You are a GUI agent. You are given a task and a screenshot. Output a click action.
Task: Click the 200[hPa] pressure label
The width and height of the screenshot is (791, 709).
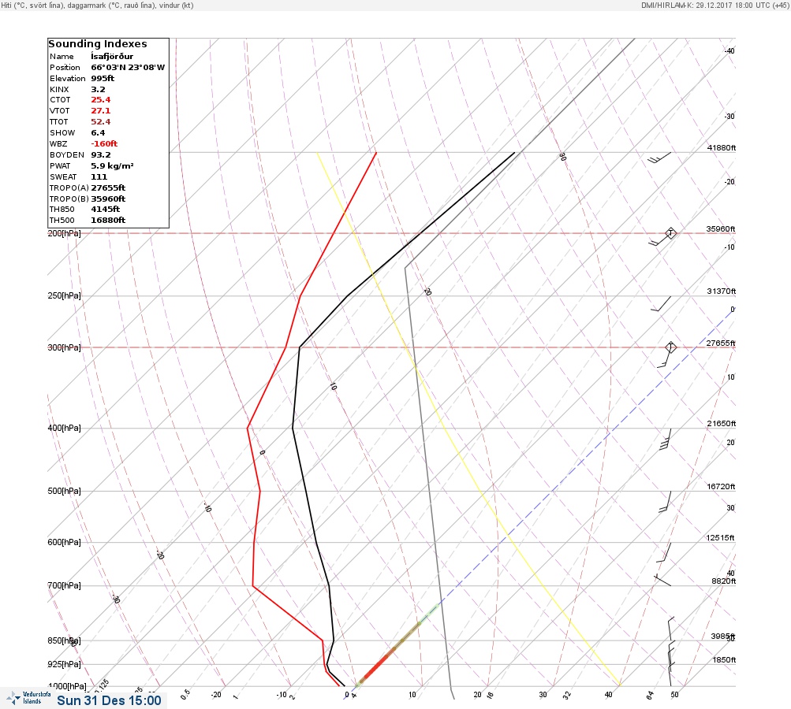click(64, 233)
